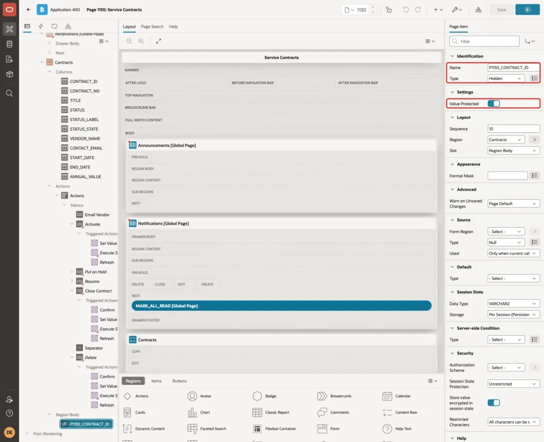Click the property Filter search field
544x442 pixels.
[x=484, y=41]
